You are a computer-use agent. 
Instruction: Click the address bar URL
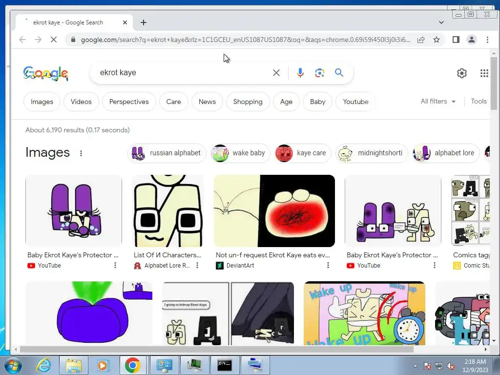[x=246, y=40]
